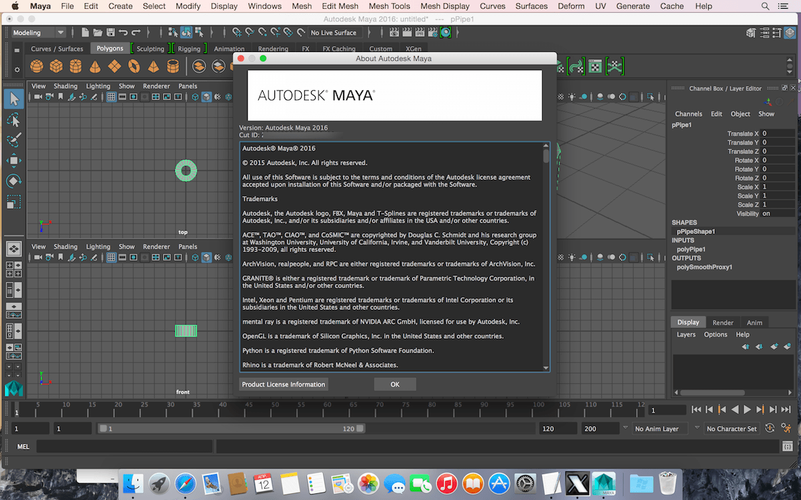Click the playback end time field 200

point(599,429)
